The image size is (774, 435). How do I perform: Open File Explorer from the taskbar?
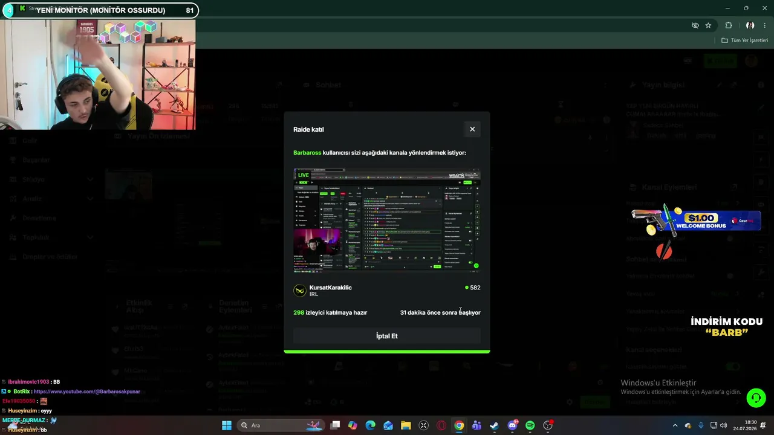pos(406,425)
